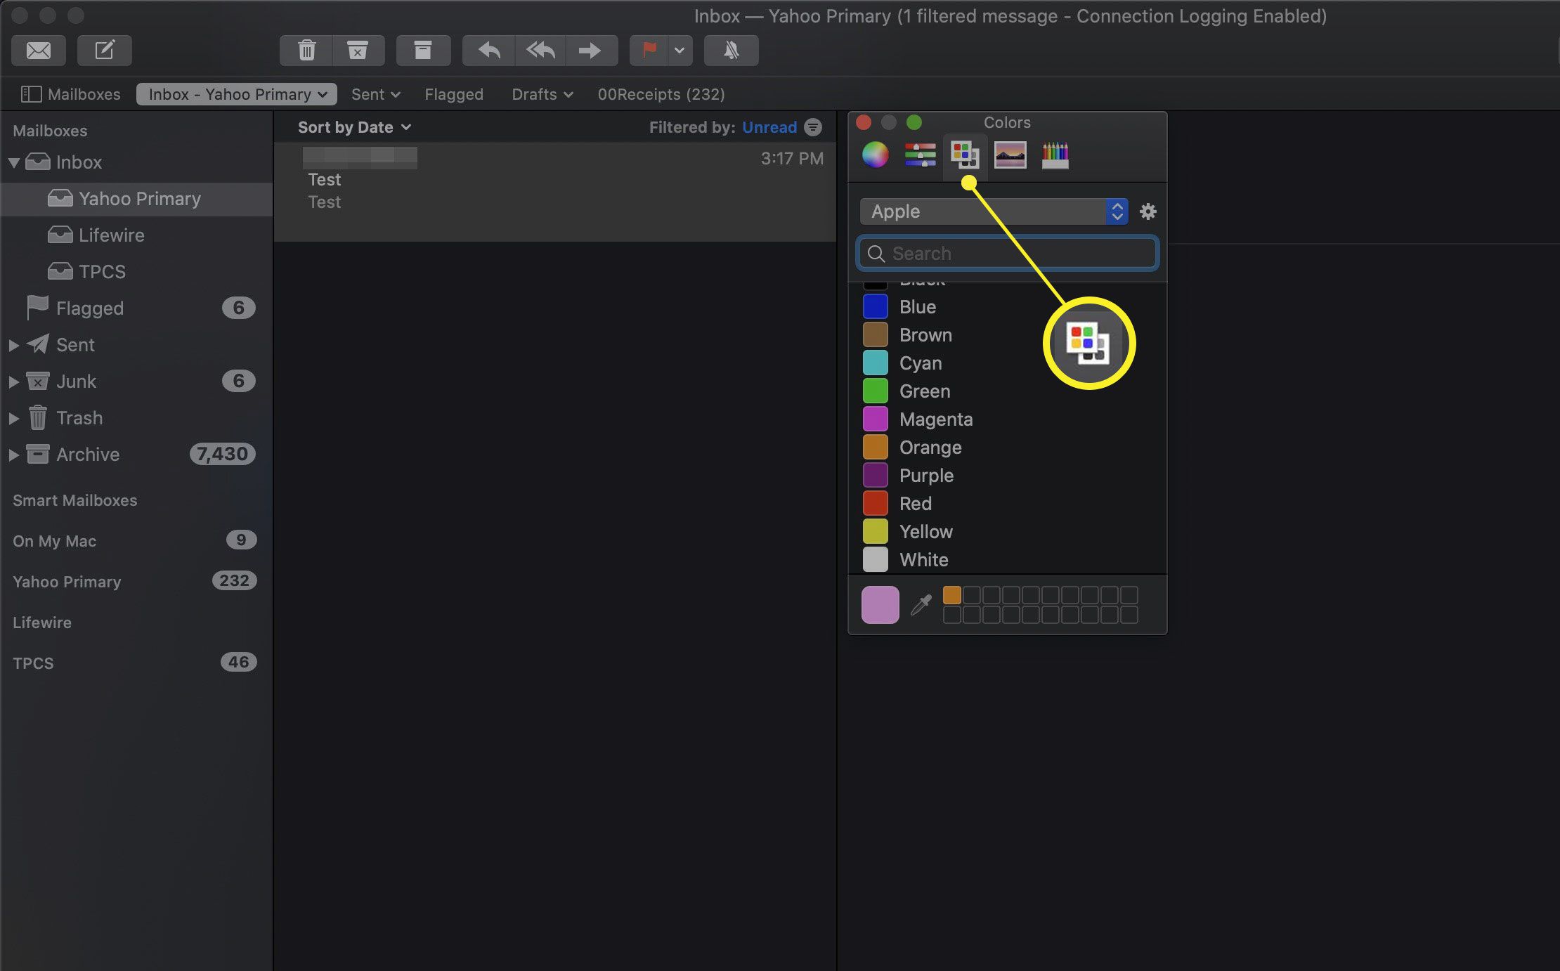The width and height of the screenshot is (1560, 971).
Task: Pick the Brown color swatch
Action: click(876, 335)
